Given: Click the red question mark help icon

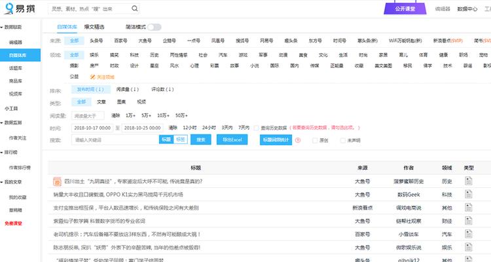Looking at the screenshot, I should pos(298,140).
